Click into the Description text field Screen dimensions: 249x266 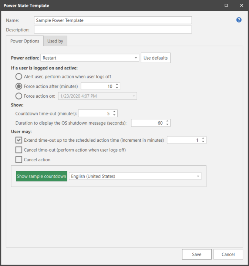113,30
